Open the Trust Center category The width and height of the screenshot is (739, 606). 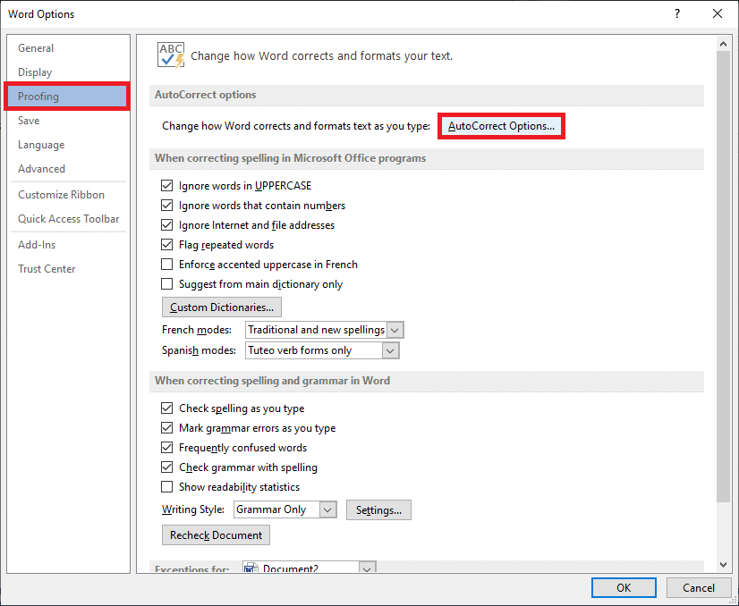pyautogui.click(x=68, y=269)
